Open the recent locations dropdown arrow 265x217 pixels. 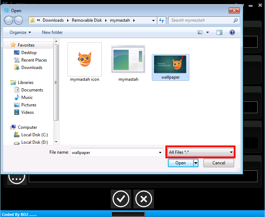click(26, 20)
